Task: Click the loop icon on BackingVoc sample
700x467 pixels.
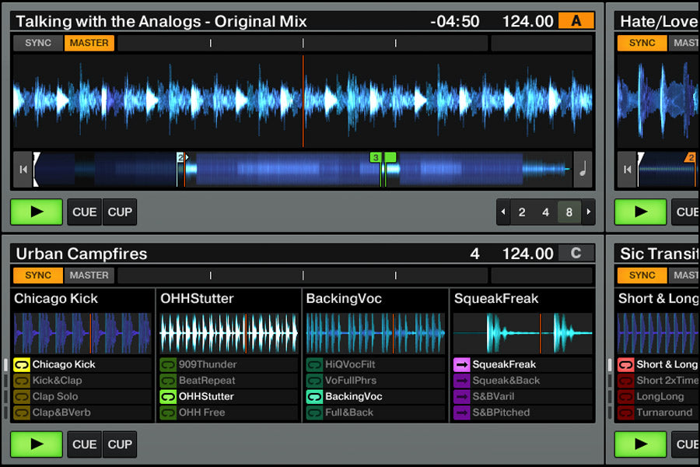Action: point(316,396)
